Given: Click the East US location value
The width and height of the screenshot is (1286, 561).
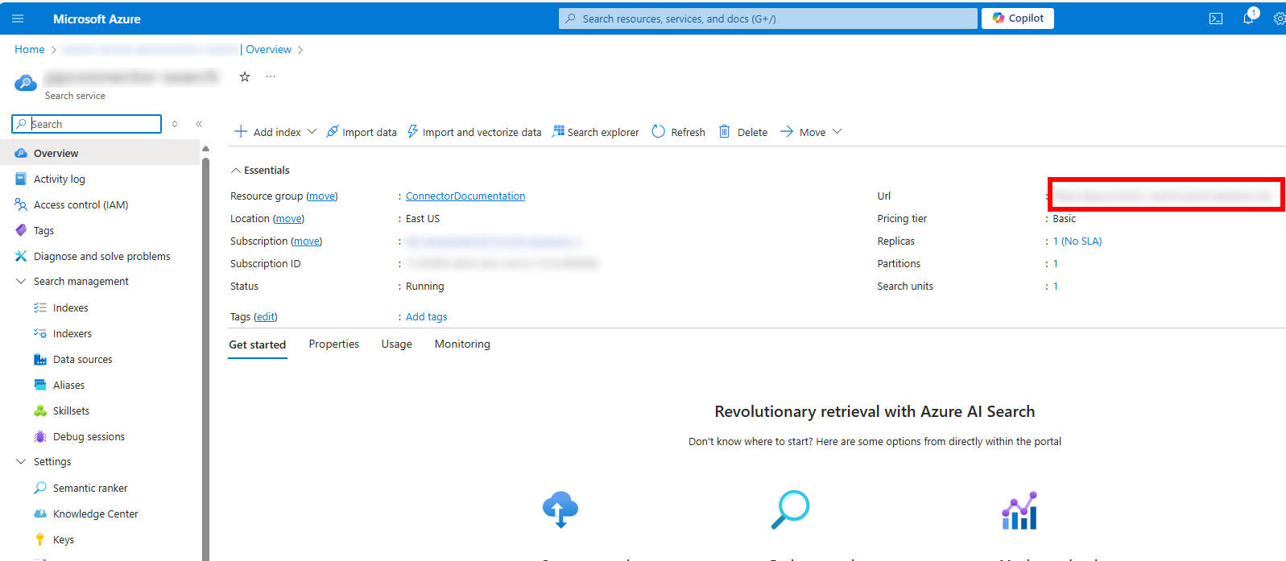Looking at the screenshot, I should [x=423, y=218].
